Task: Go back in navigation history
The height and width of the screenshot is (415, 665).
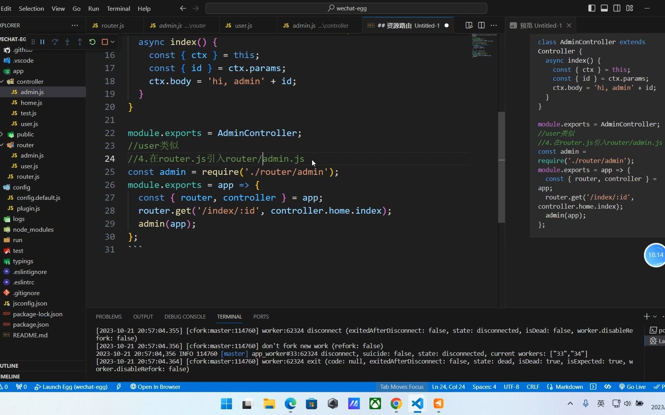Action: 183,8
